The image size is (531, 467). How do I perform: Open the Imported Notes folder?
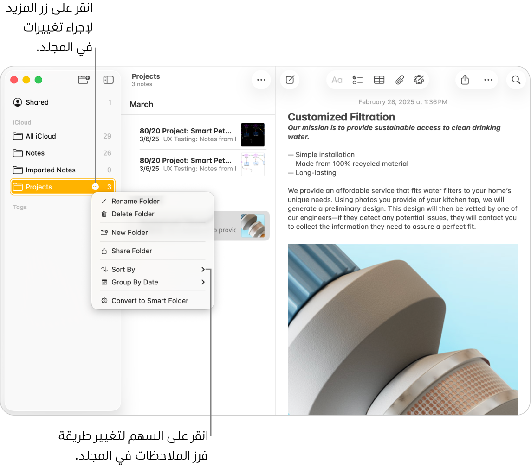(x=63, y=170)
